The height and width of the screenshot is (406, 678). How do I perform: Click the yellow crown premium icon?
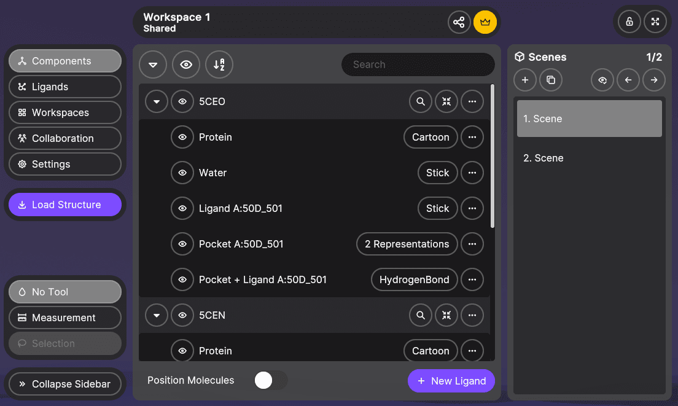point(485,23)
